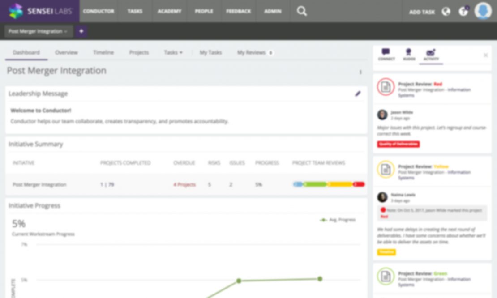Viewport: 497px width, 298px height.
Task: Open the Admin menu
Action: 273,11
